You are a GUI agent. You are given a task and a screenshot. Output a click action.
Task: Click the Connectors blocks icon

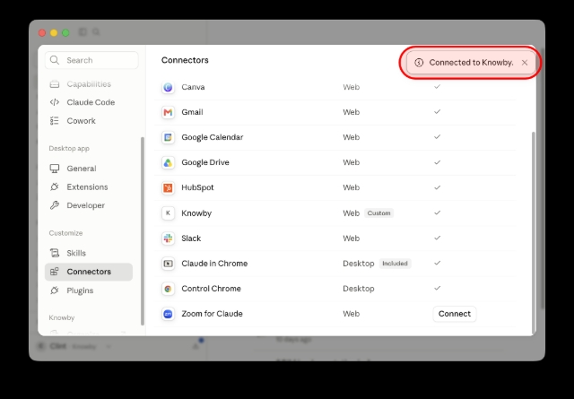[x=55, y=272]
